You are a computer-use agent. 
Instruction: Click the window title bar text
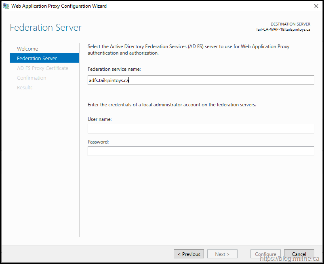59,6
